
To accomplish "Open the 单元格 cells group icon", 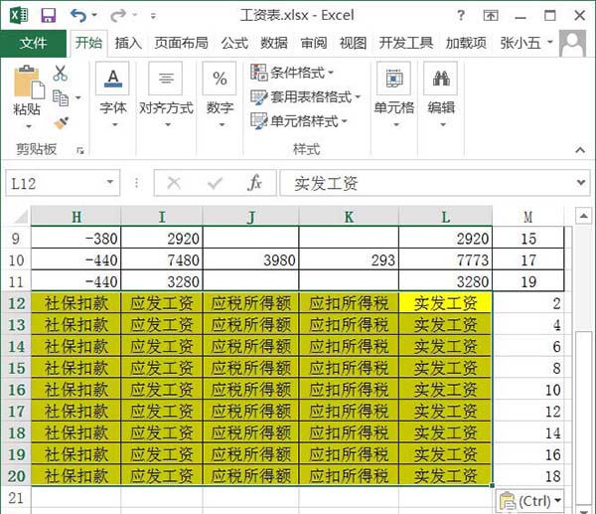I will click(x=393, y=79).
